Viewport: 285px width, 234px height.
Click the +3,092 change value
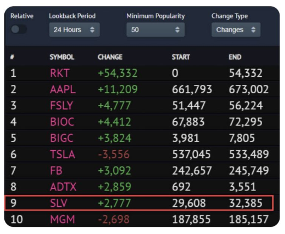(114, 171)
